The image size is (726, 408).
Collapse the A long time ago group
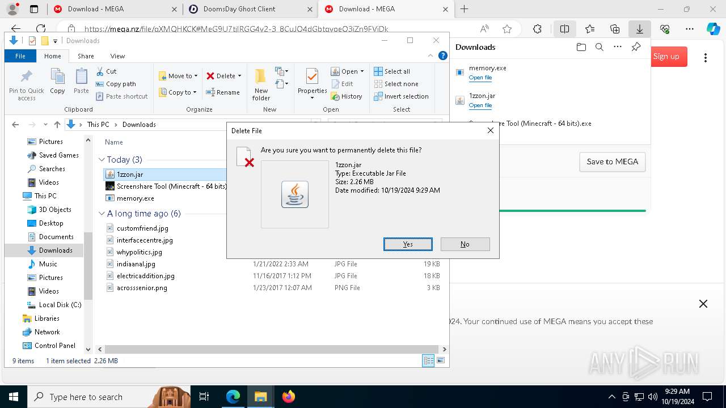102,214
